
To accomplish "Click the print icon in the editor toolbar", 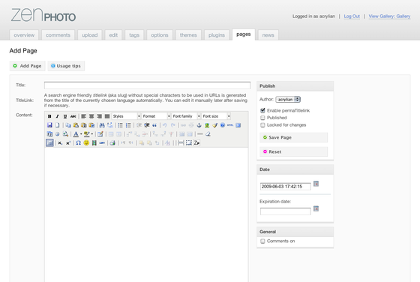I will [x=112, y=142].
